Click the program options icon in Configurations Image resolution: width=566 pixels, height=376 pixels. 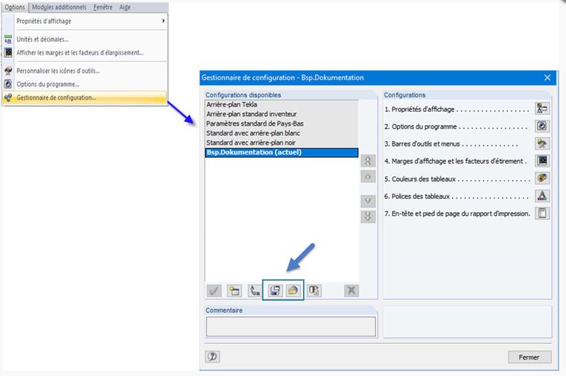click(542, 126)
